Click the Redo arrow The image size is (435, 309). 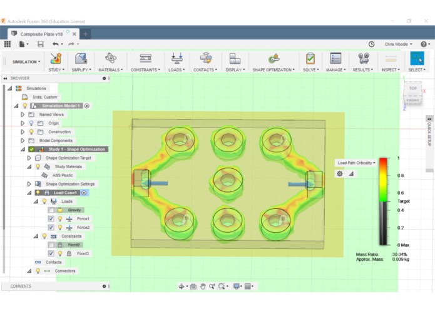(x=71, y=44)
